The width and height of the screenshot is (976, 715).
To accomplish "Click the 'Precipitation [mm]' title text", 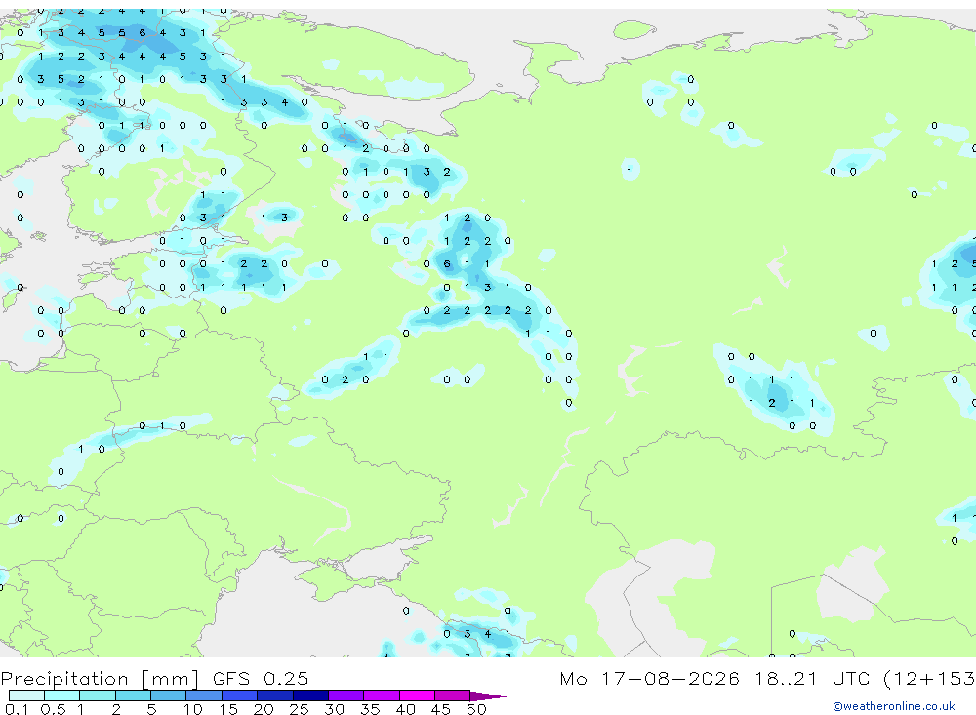I will pos(99,678).
